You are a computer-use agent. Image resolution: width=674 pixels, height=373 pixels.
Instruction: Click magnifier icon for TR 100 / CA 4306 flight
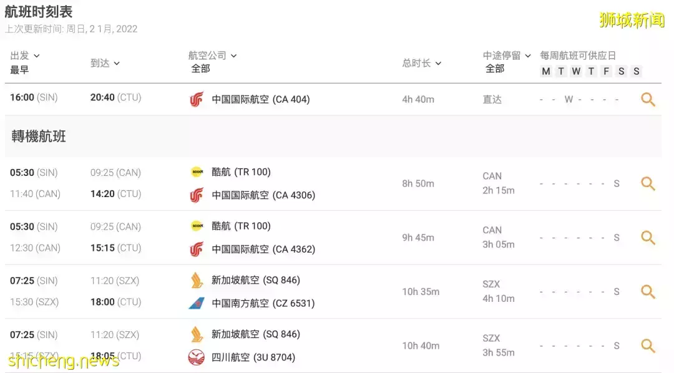click(x=648, y=183)
